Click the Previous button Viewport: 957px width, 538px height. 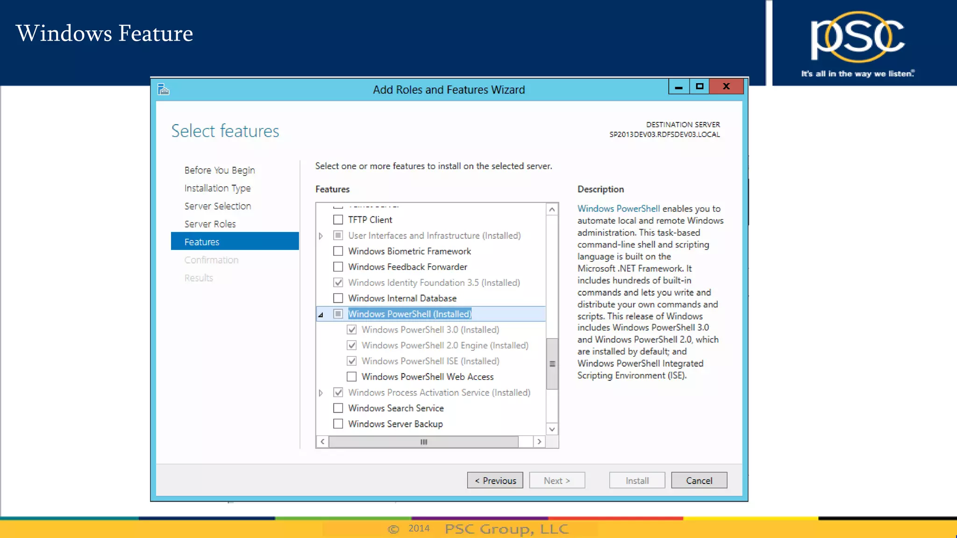495,481
